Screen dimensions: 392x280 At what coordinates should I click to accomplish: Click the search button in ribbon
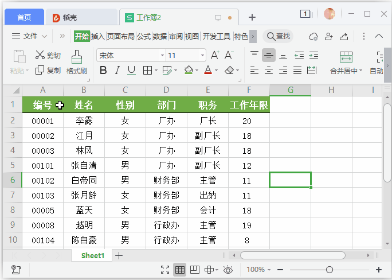coord(277,36)
